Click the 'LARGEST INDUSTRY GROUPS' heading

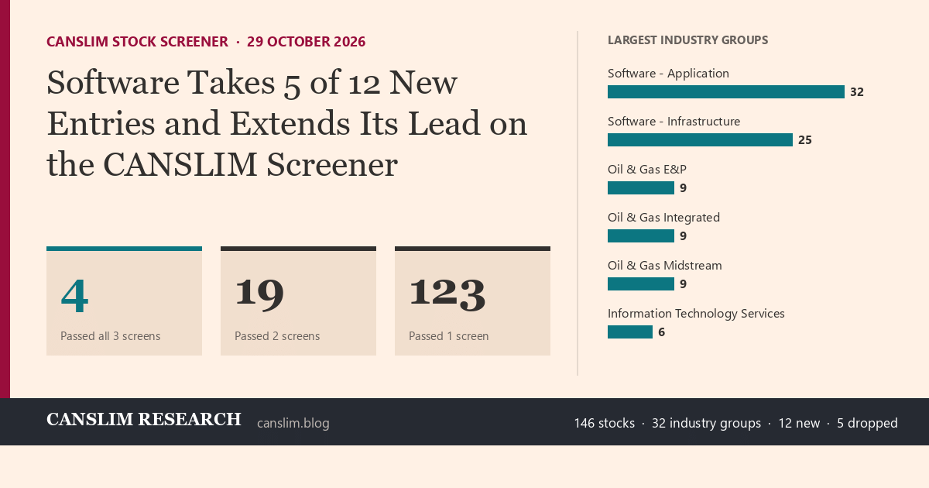click(x=687, y=40)
